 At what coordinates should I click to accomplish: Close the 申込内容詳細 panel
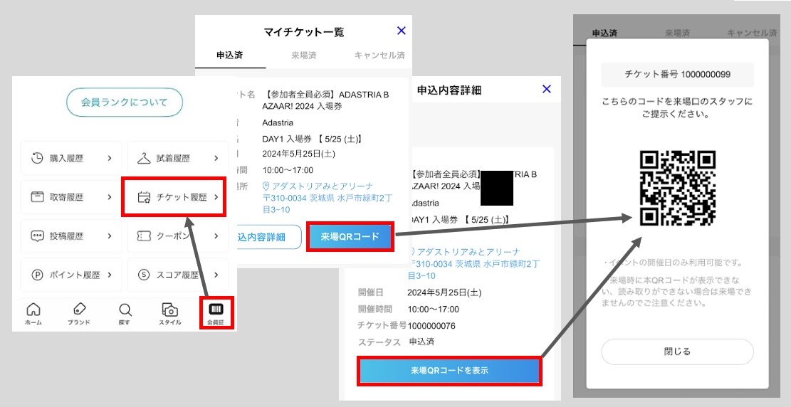(546, 89)
